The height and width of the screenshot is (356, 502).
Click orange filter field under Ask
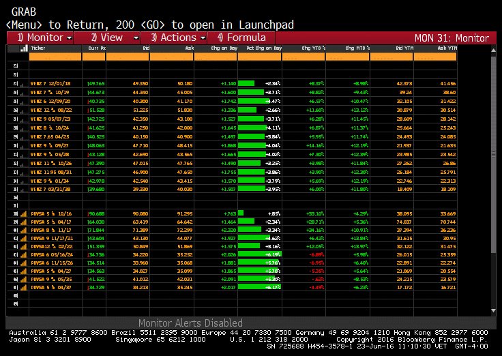click(x=172, y=57)
